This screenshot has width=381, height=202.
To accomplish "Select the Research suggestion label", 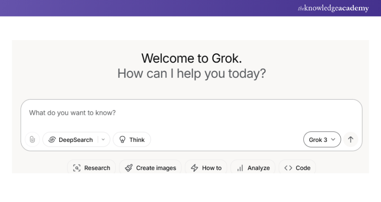I will click(97, 168).
